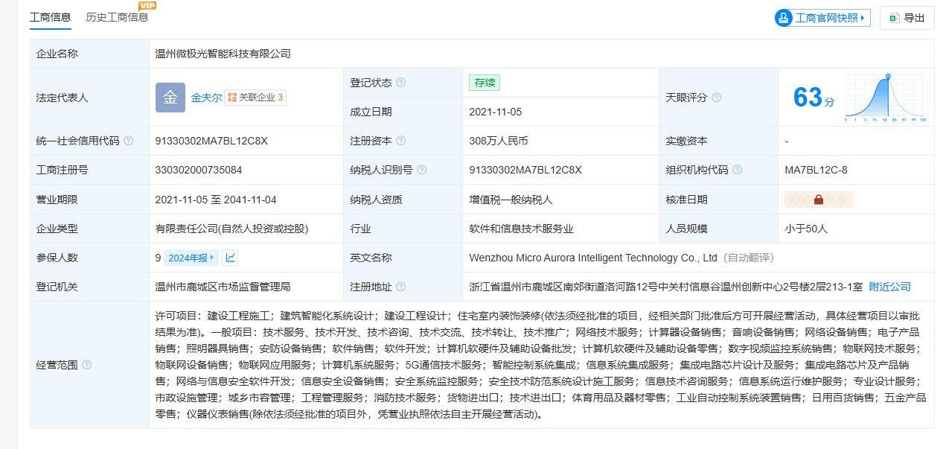The width and height of the screenshot is (946, 449).
Task: Show help for 注册地址
Action: tap(401, 287)
